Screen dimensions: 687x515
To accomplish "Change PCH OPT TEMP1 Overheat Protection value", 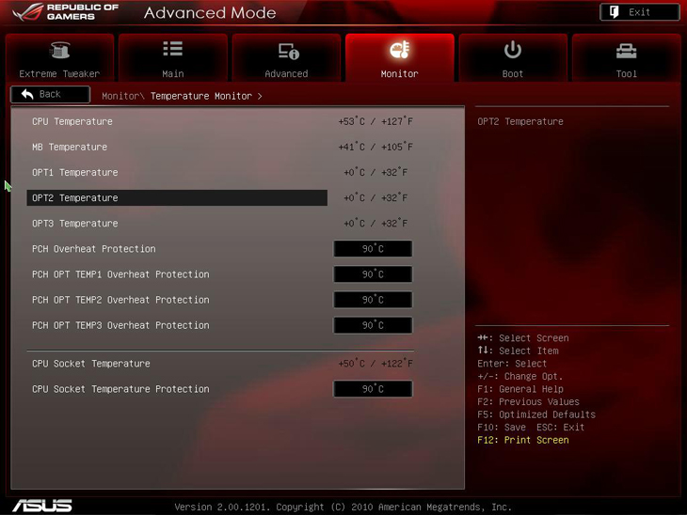I will click(x=373, y=274).
